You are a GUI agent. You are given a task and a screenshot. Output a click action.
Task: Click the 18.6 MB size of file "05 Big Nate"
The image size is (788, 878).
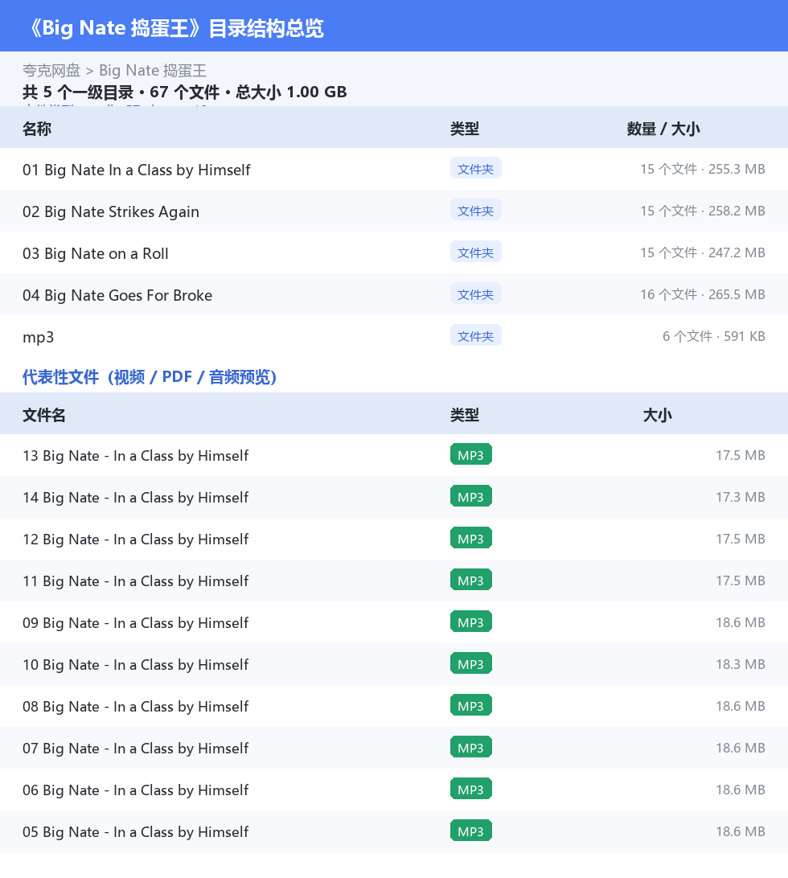(741, 831)
